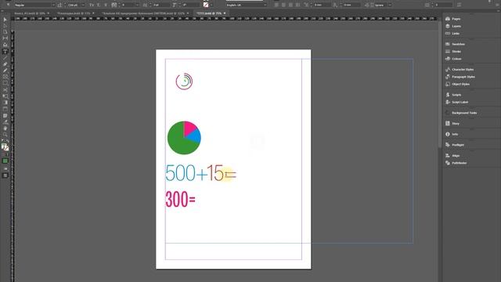Toggle center paragraph alignment button
The height and width of the screenshot is (282, 501).
click(283, 5)
